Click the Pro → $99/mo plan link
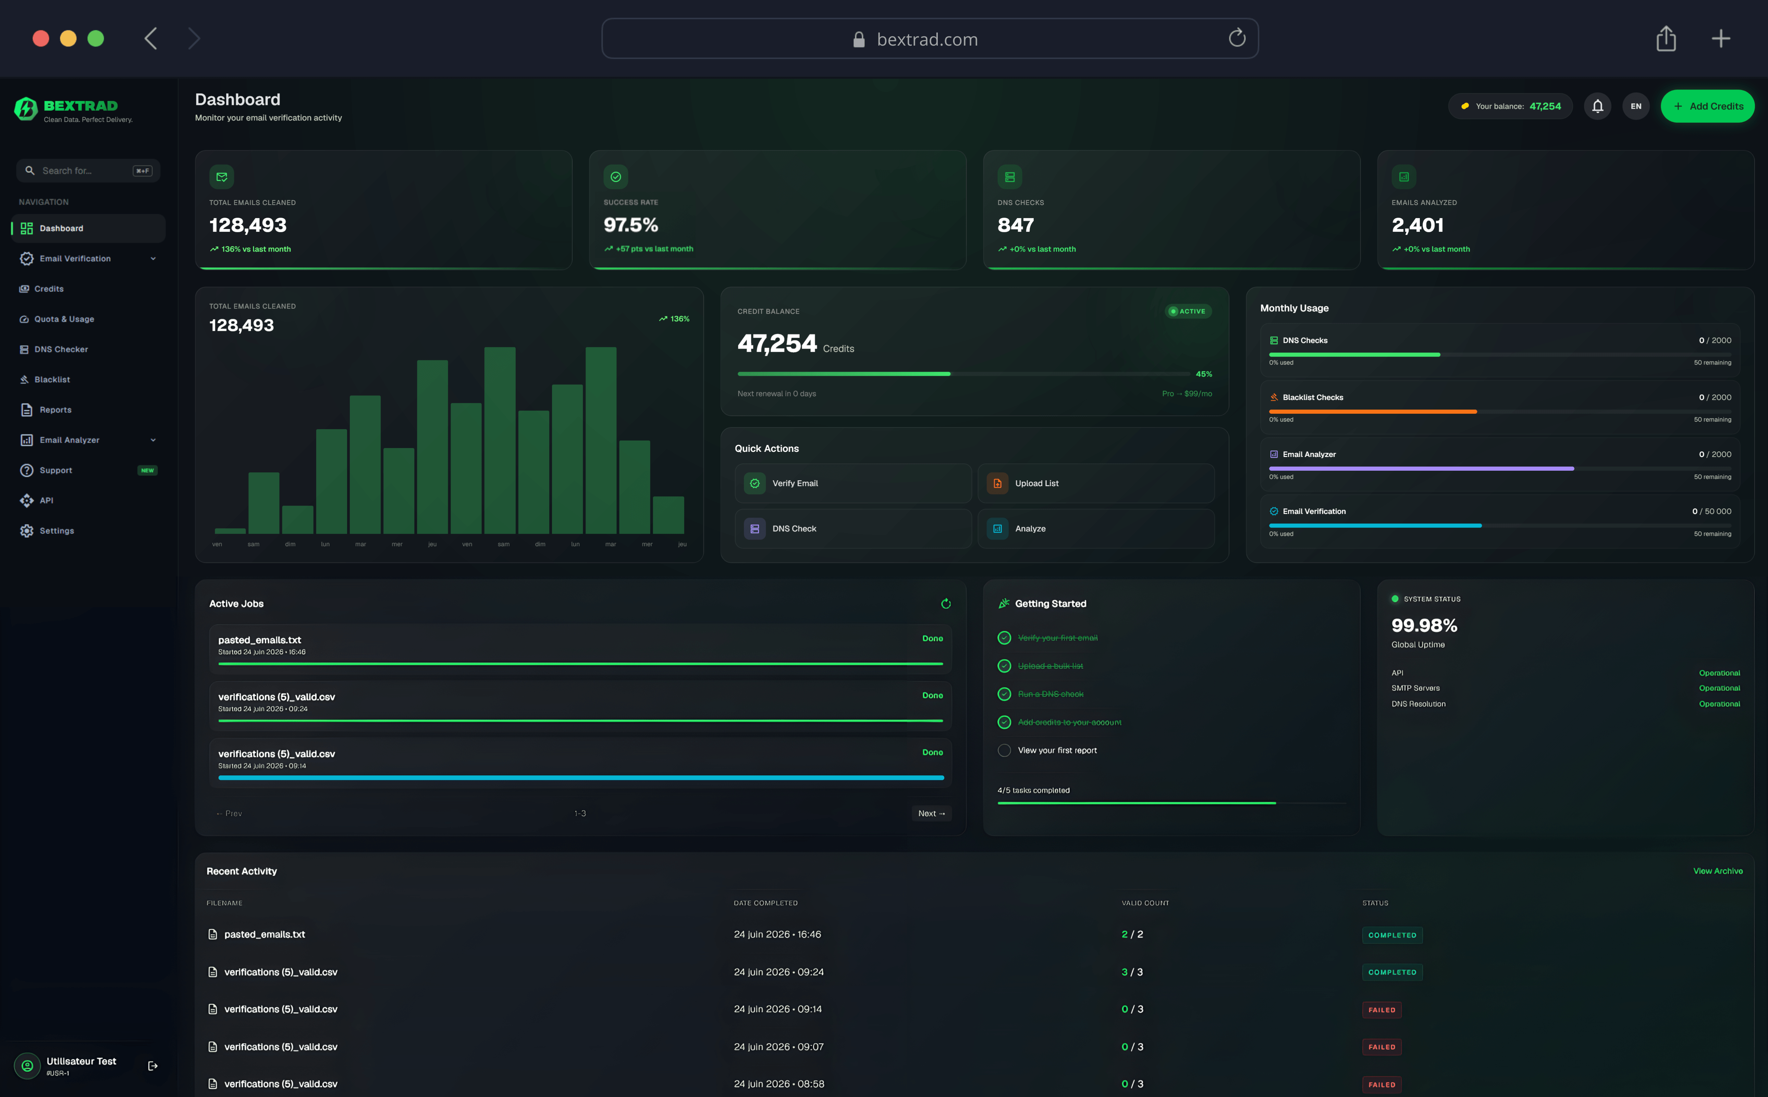 click(x=1187, y=394)
